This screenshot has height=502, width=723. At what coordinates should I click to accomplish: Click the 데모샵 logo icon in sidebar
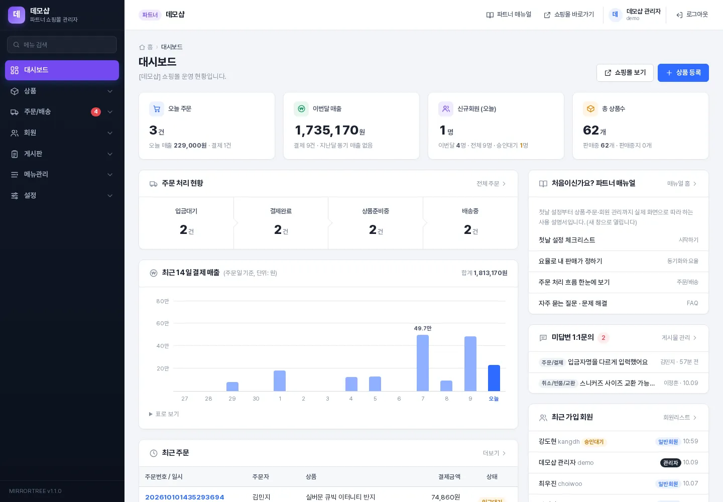(x=17, y=15)
